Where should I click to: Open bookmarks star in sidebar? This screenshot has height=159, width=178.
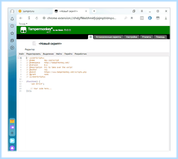point(12,33)
